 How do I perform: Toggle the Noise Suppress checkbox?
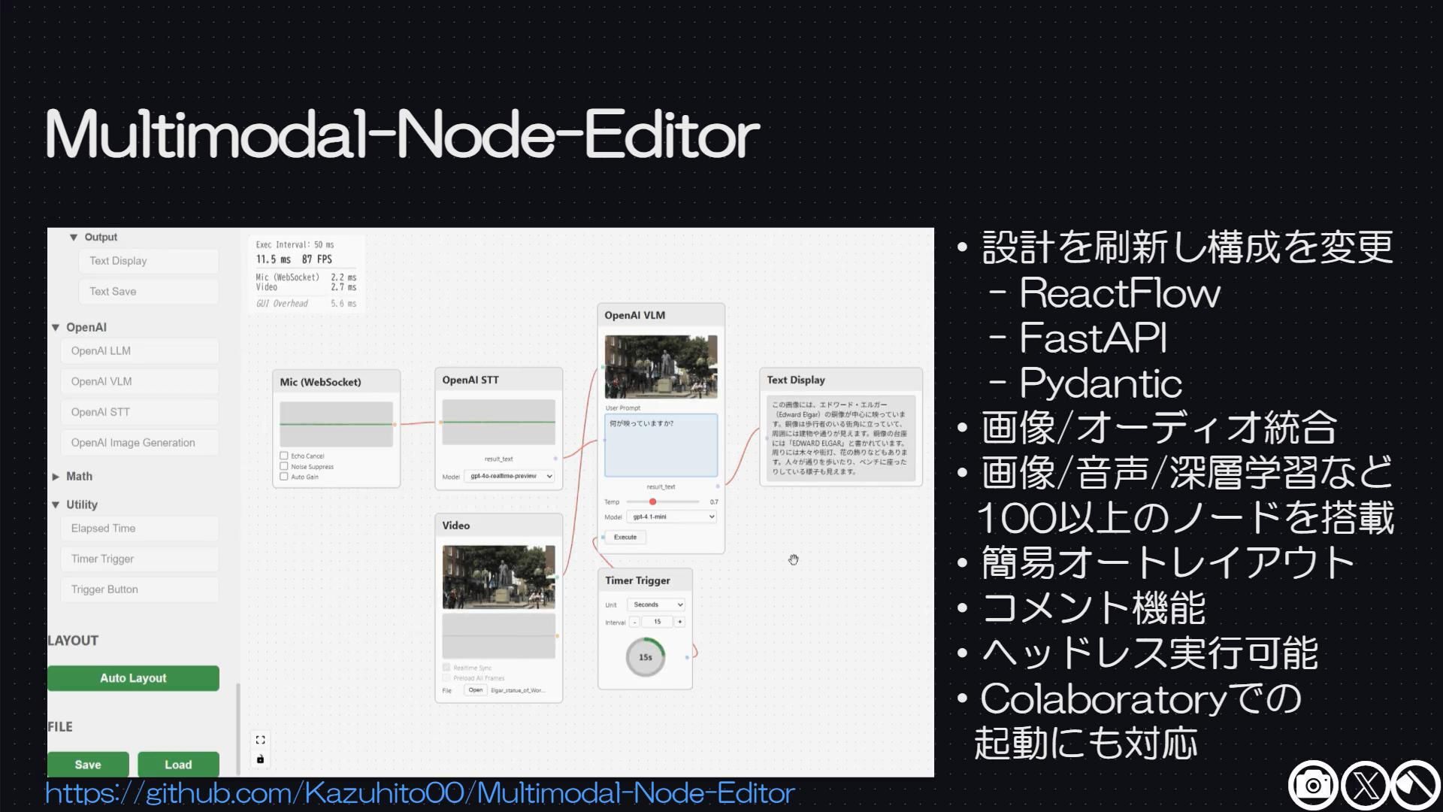point(284,466)
